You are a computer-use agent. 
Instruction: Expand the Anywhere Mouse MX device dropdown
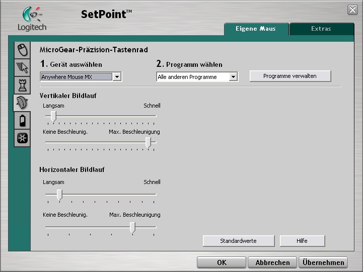(x=117, y=77)
